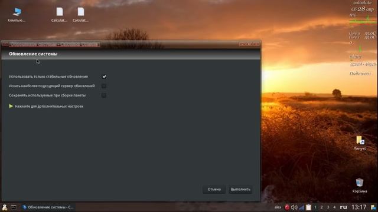The width and height of the screenshot is (378, 212).
Task: Open the Компьютер desktop icon
Action: pyautogui.click(x=17, y=15)
